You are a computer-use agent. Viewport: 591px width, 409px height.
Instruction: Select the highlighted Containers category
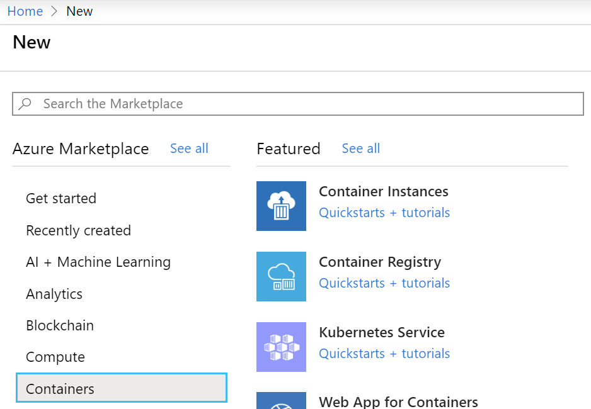(x=121, y=388)
